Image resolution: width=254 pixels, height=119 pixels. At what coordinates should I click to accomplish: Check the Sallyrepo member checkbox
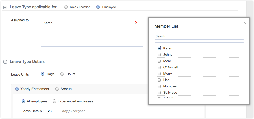pos(159,92)
